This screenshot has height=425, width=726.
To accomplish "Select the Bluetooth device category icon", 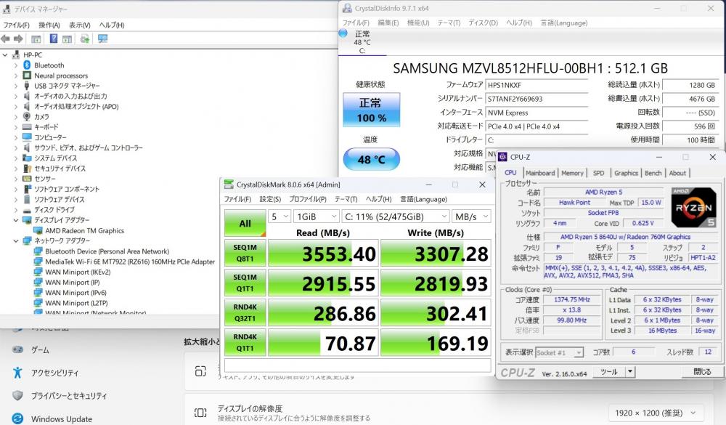I will point(27,65).
